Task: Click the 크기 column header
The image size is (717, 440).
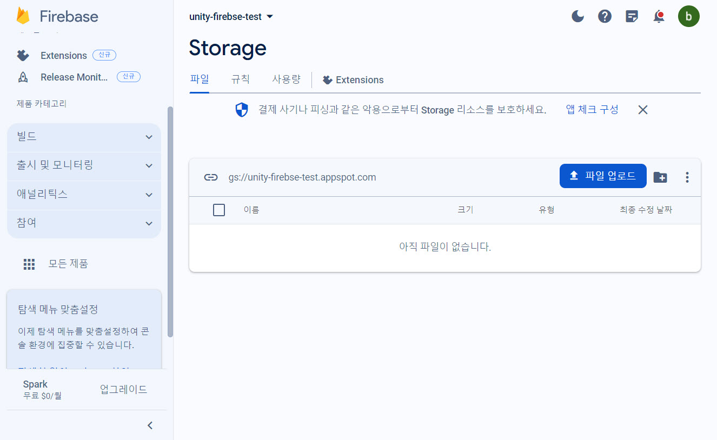Action: 466,210
